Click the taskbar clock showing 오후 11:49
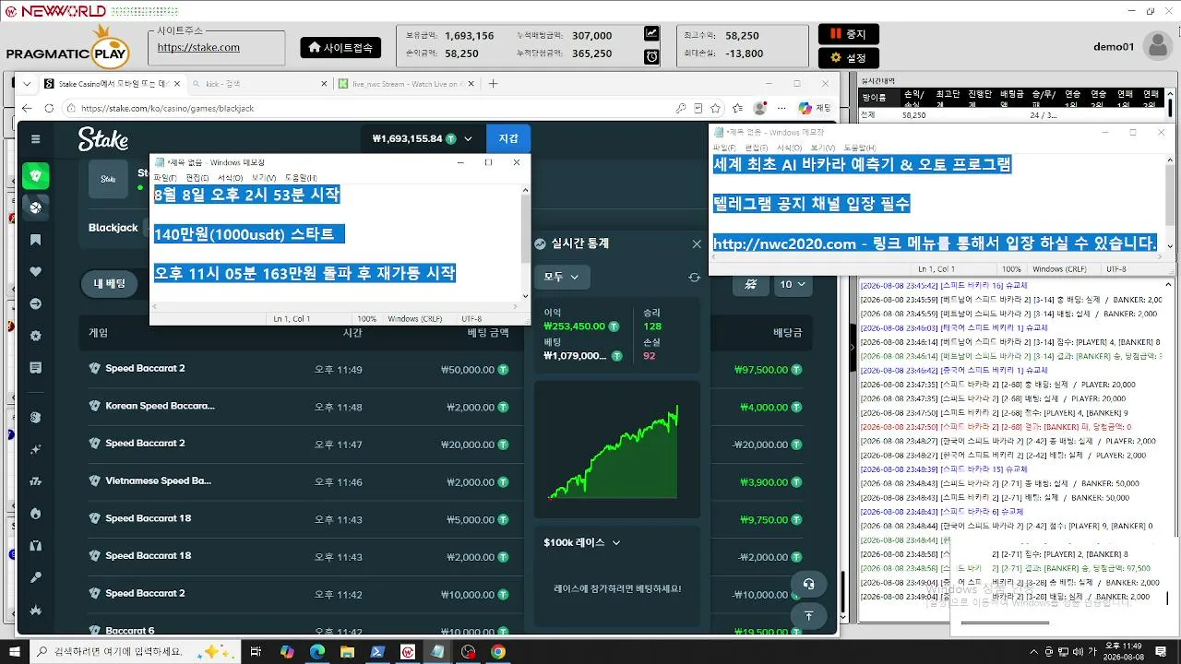Screen dimensions: 1181x664 (x=1125, y=652)
